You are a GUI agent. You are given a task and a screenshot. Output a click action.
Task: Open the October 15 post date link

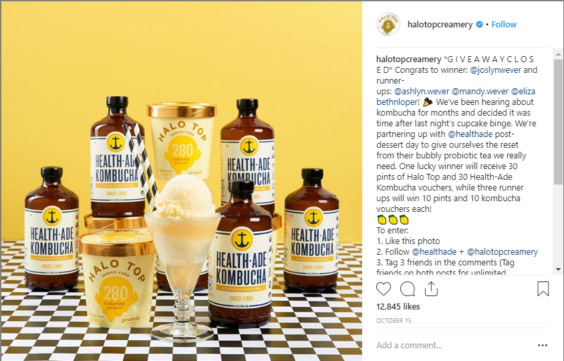[394, 320]
